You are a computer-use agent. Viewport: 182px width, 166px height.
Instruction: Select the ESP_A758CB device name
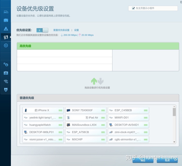(x=80, y=132)
